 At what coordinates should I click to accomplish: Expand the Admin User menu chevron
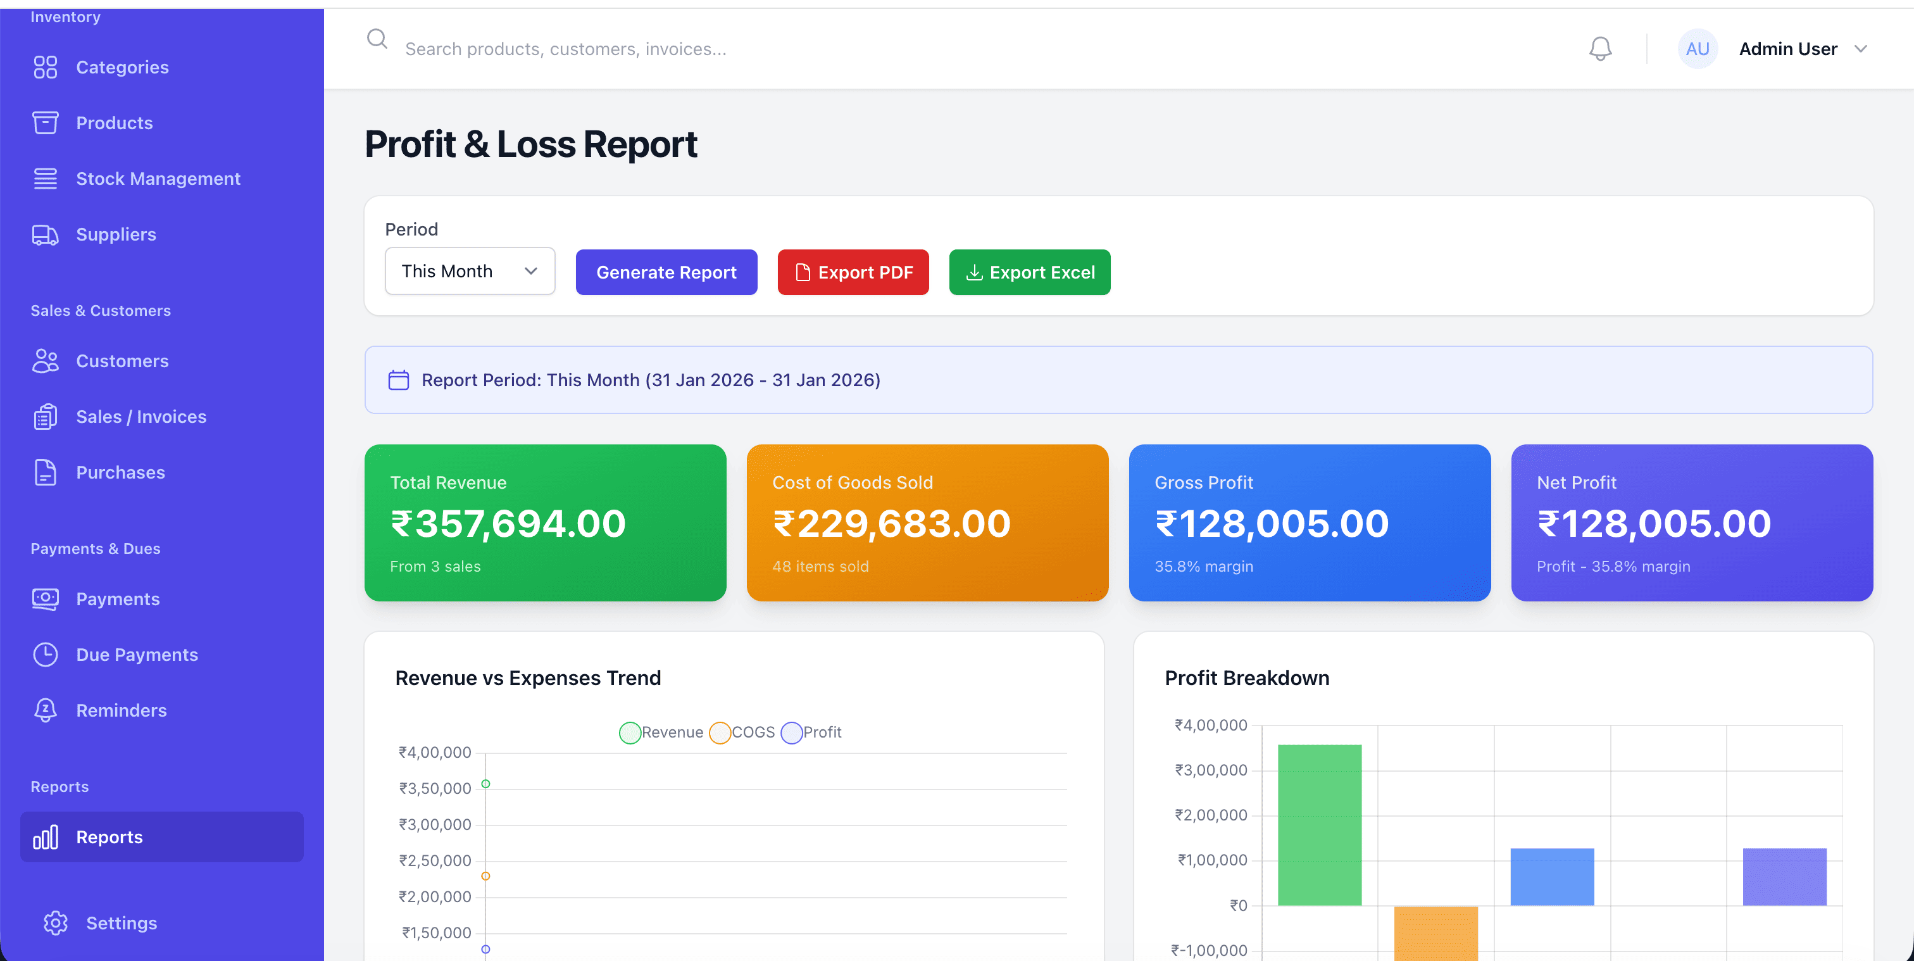1860,49
